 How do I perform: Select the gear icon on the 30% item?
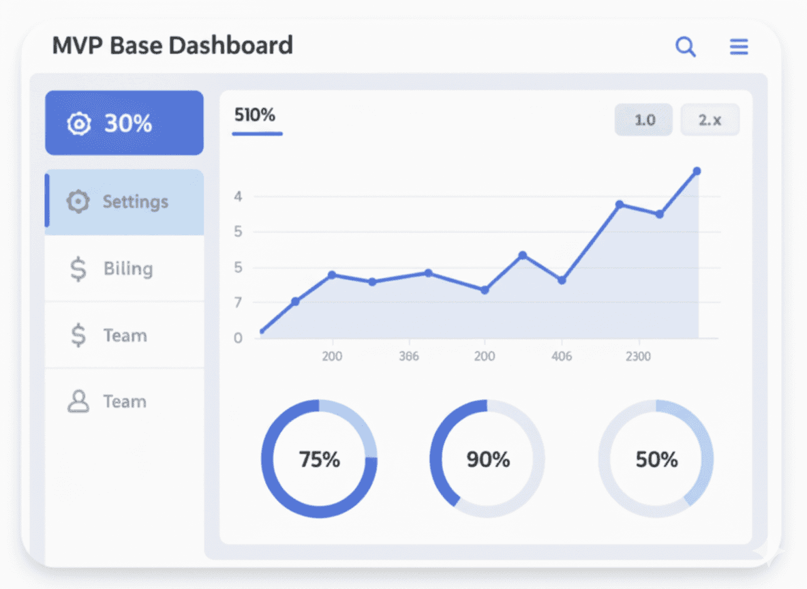click(x=79, y=123)
